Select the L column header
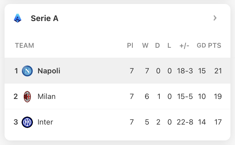 169,45
